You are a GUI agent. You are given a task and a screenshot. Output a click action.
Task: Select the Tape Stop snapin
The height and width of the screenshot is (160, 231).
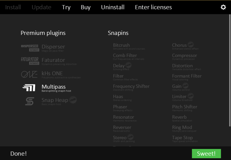click(x=182, y=138)
